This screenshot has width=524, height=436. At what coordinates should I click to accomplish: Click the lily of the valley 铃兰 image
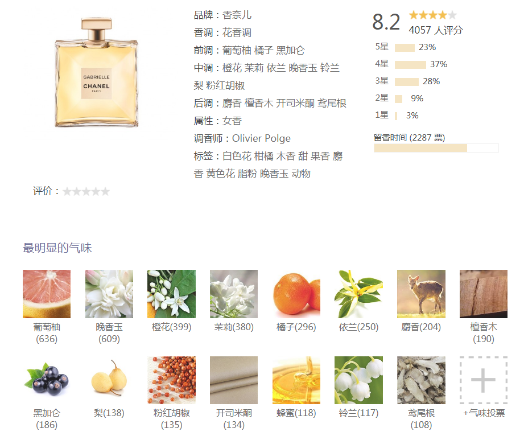click(358, 380)
